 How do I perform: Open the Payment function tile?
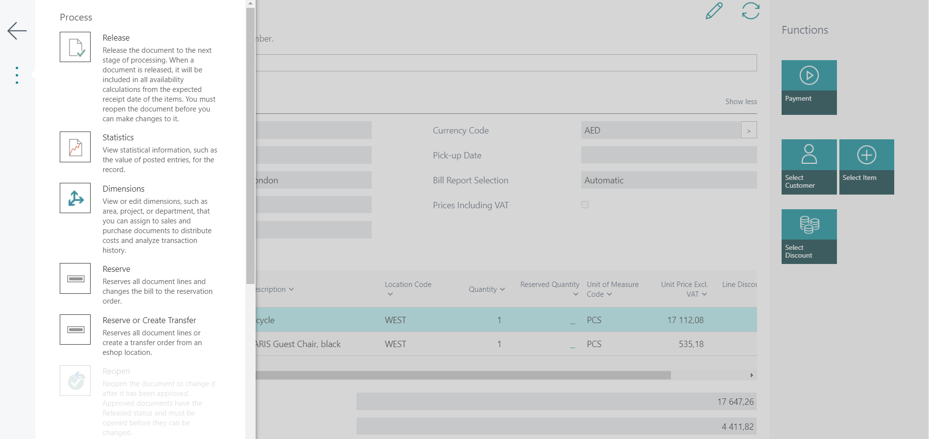pos(809,88)
